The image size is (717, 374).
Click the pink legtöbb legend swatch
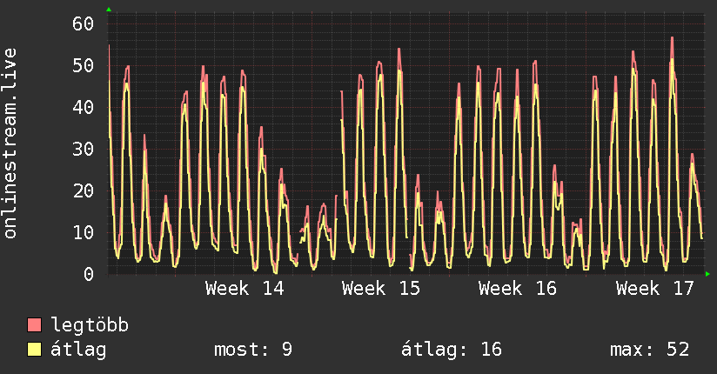34,324
